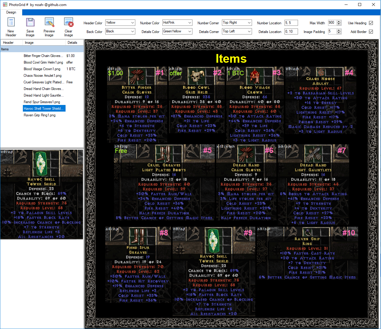
Task: Increase Max Width with the up arrow
Action: (339, 22)
